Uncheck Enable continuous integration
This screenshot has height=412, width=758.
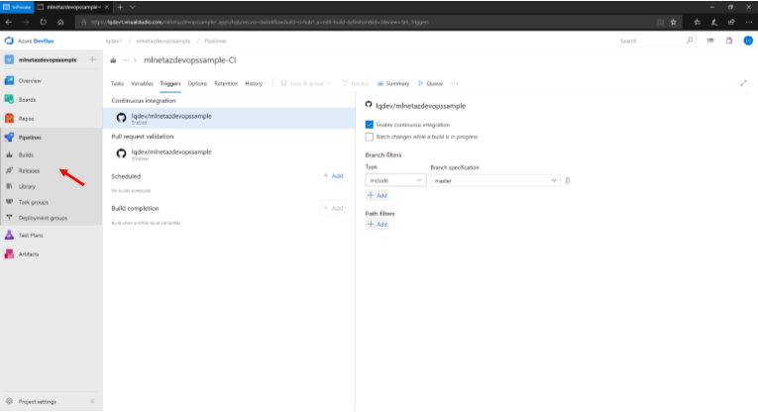coord(370,125)
